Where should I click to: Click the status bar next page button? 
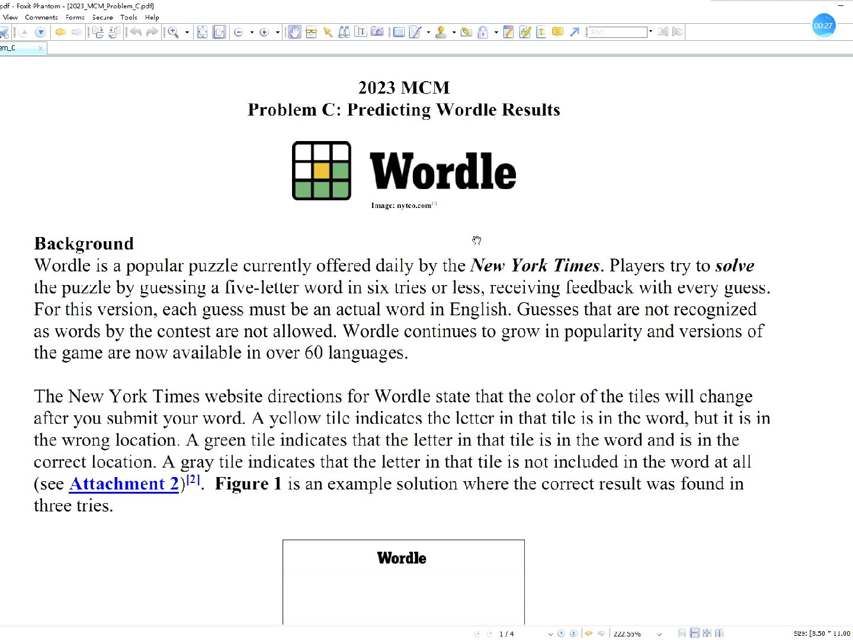pyautogui.click(x=562, y=633)
